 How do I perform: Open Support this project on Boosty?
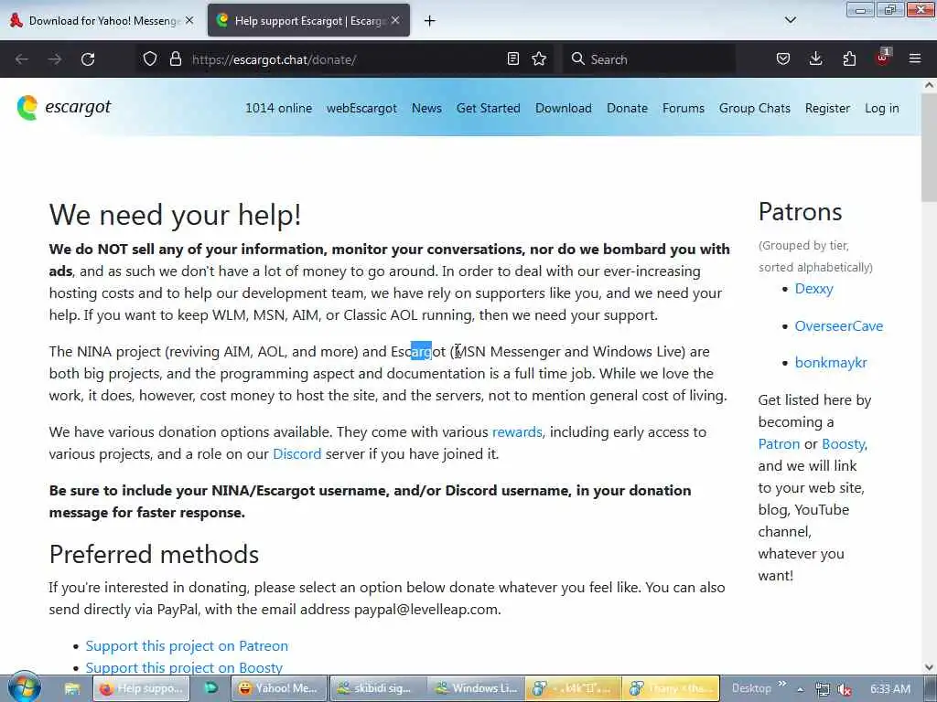coord(184,667)
